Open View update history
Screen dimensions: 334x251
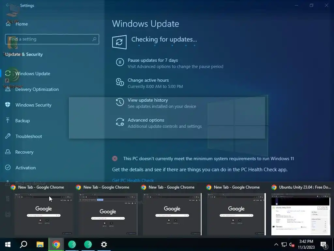[x=148, y=100]
